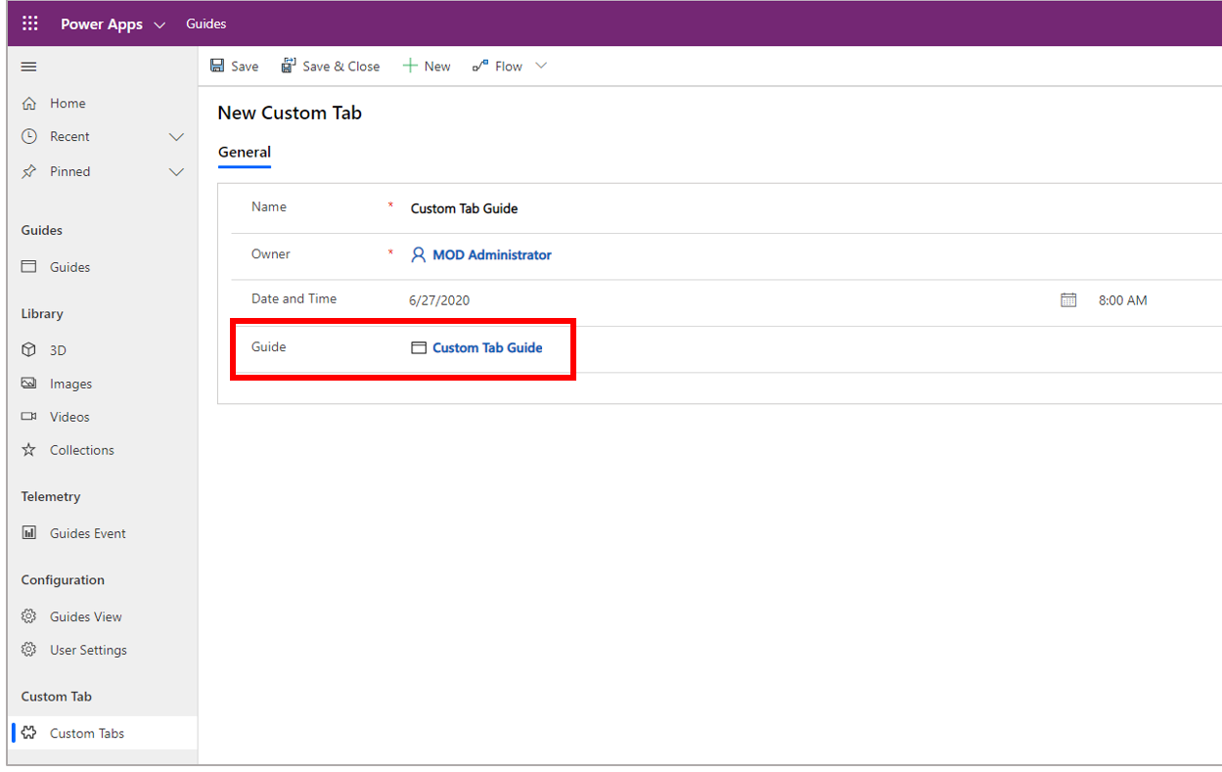Viewport: 1222px width, 772px height.
Task: Expand the Recent section chevron
Action: coord(176,137)
